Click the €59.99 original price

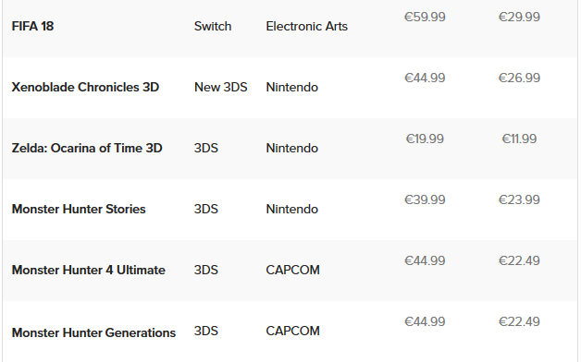pyautogui.click(x=425, y=17)
